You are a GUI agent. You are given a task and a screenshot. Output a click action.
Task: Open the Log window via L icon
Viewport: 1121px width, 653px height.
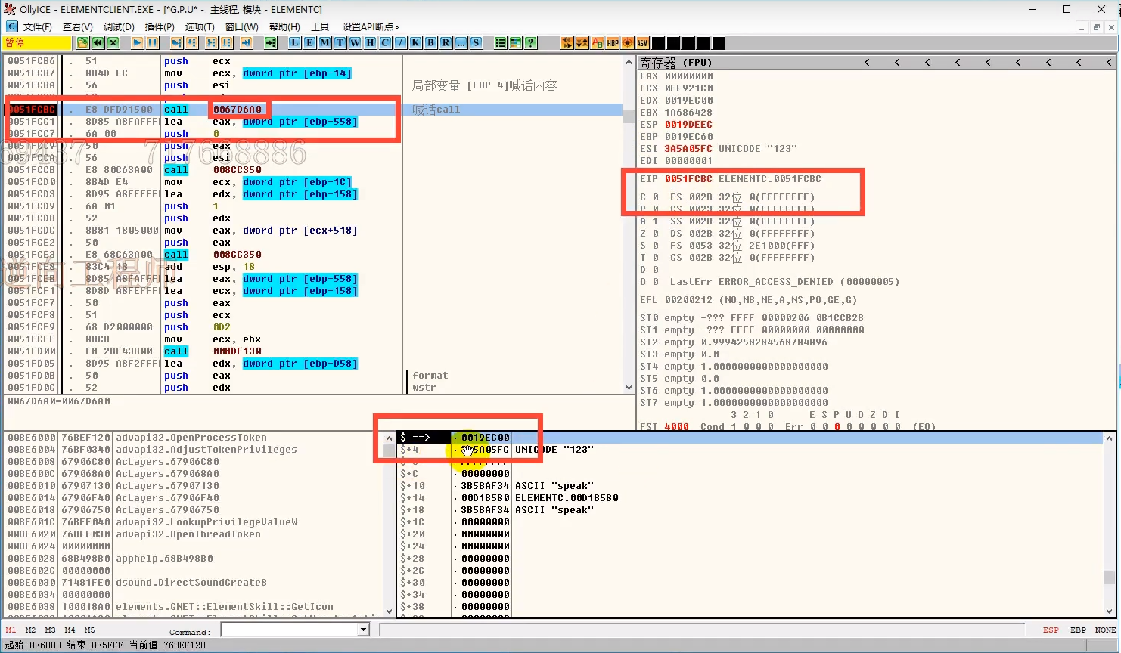[294, 43]
